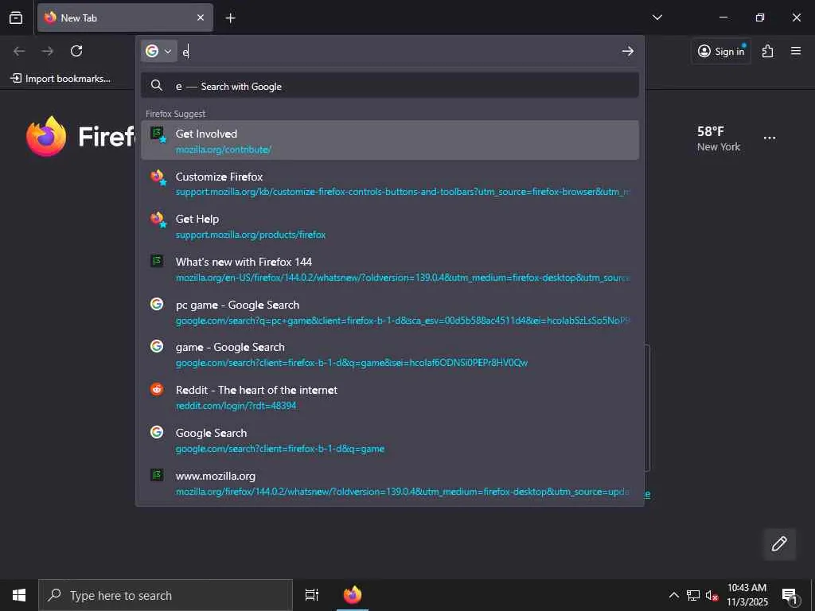Click the Firefox logo on new tab page
The width and height of the screenshot is (815, 611).
pyautogui.click(x=46, y=137)
